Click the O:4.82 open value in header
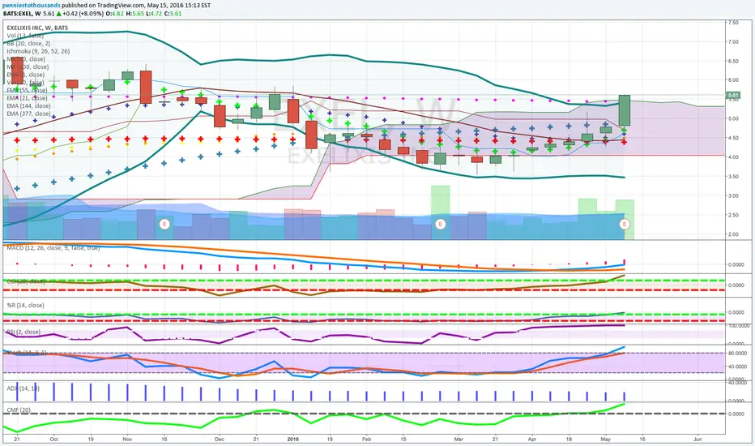This screenshot has width=755, height=446. [115, 14]
